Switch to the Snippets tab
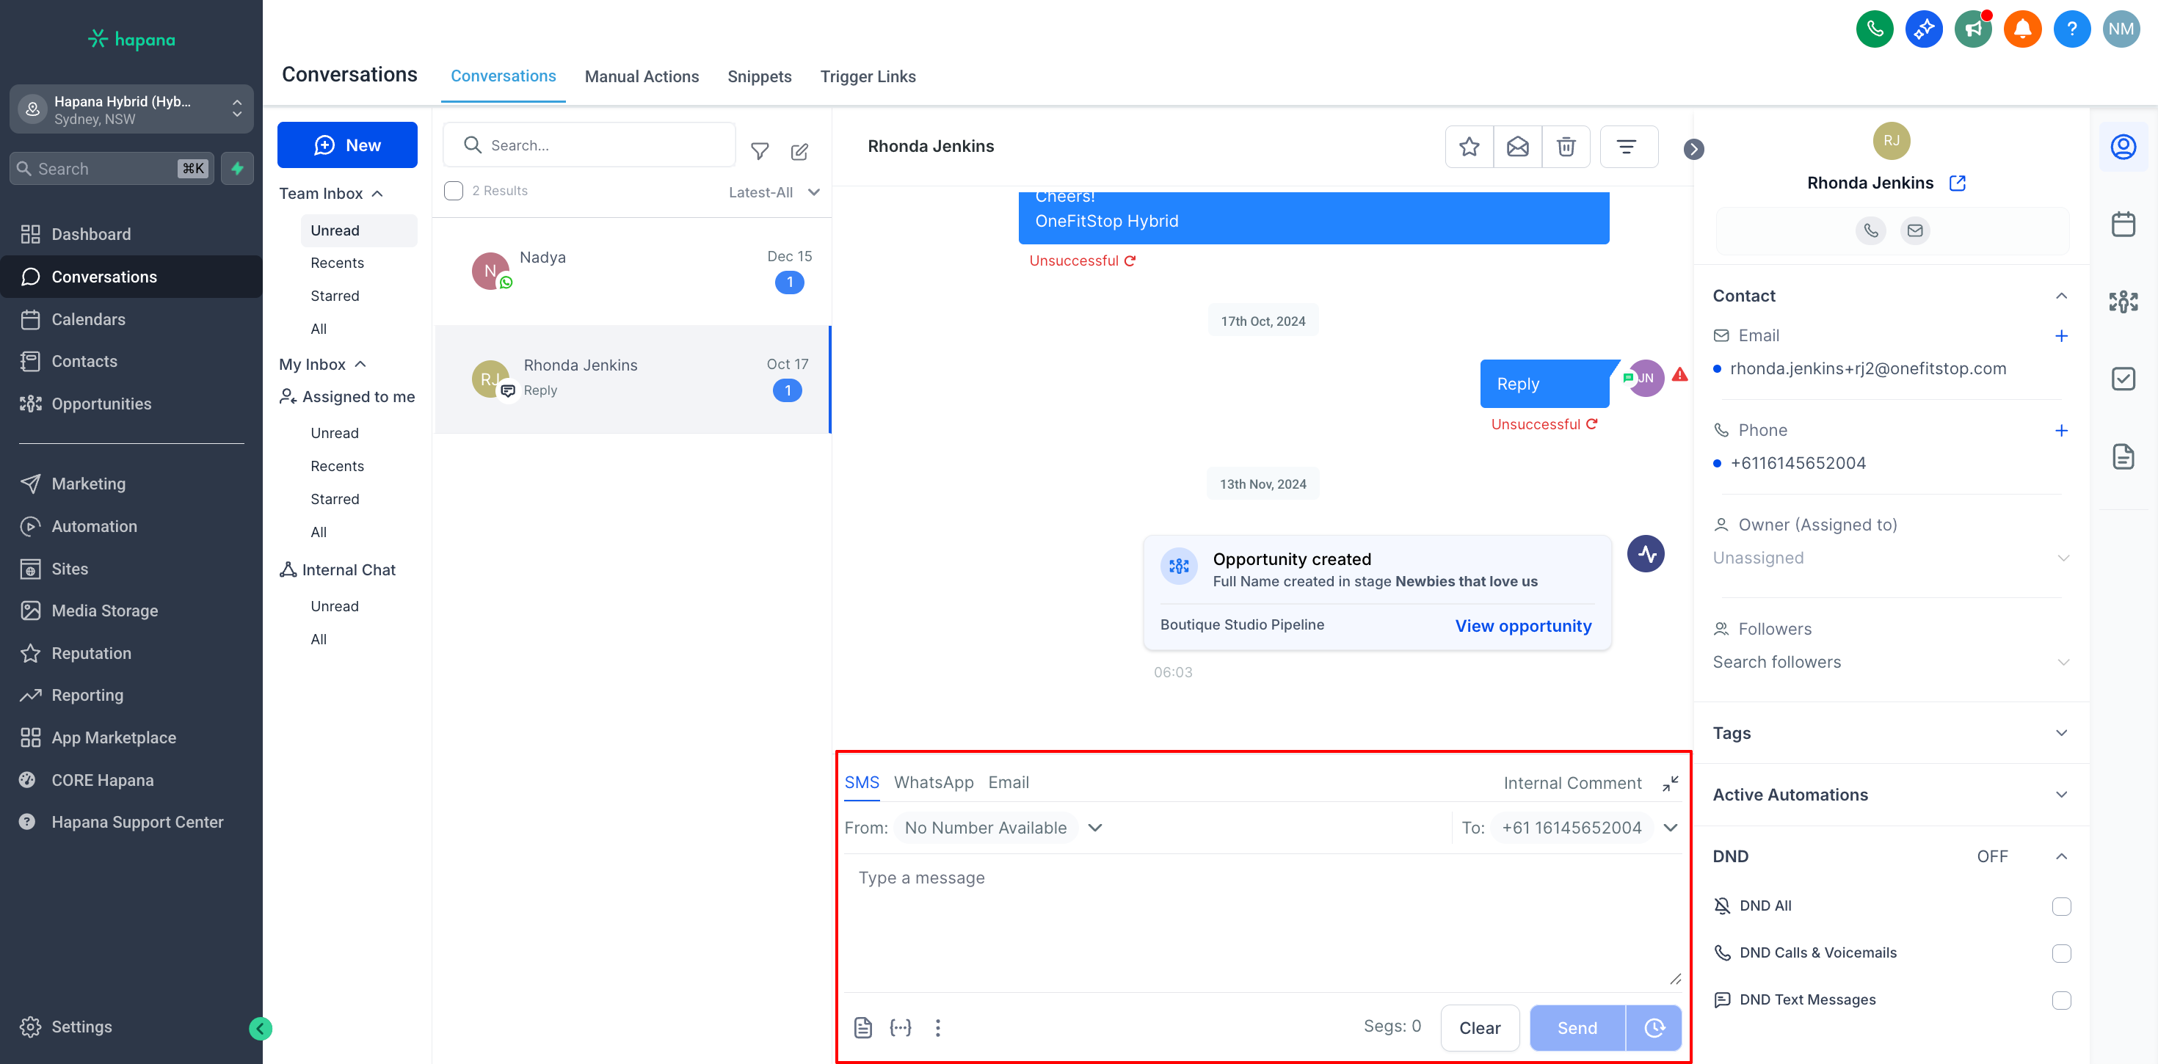2158x1064 pixels. click(x=759, y=76)
